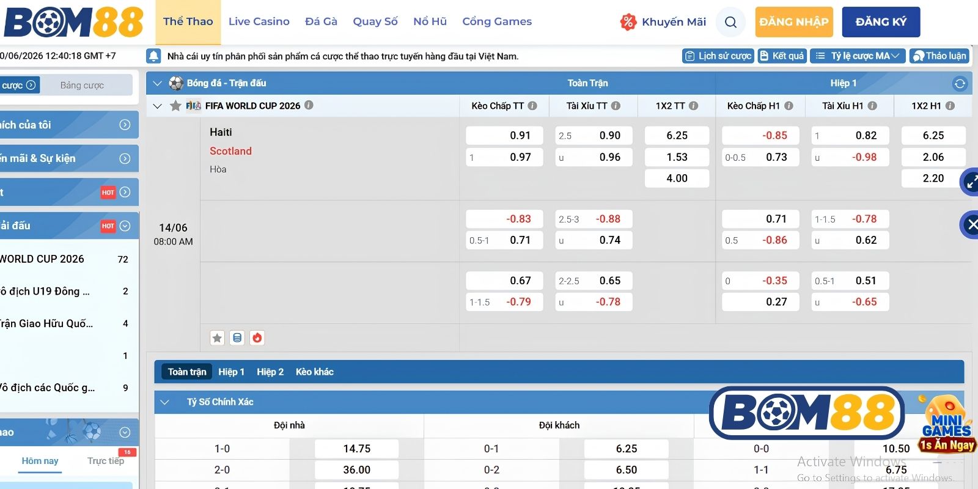The width and height of the screenshot is (978, 489).
Task: Click info icon beside 1X2 TT
Action: pyautogui.click(x=693, y=106)
